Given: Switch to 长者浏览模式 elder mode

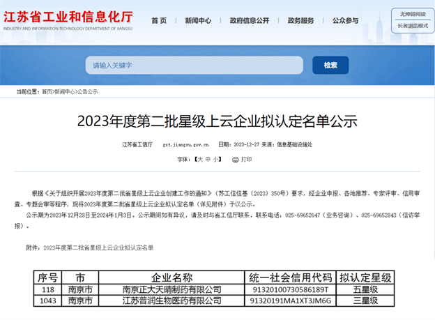Looking at the screenshot, I should pos(412,26).
